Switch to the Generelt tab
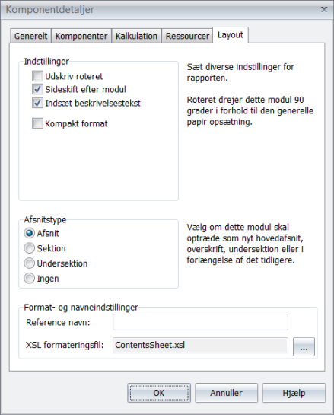The width and height of the screenshot is (334, 415). [30, 36]
